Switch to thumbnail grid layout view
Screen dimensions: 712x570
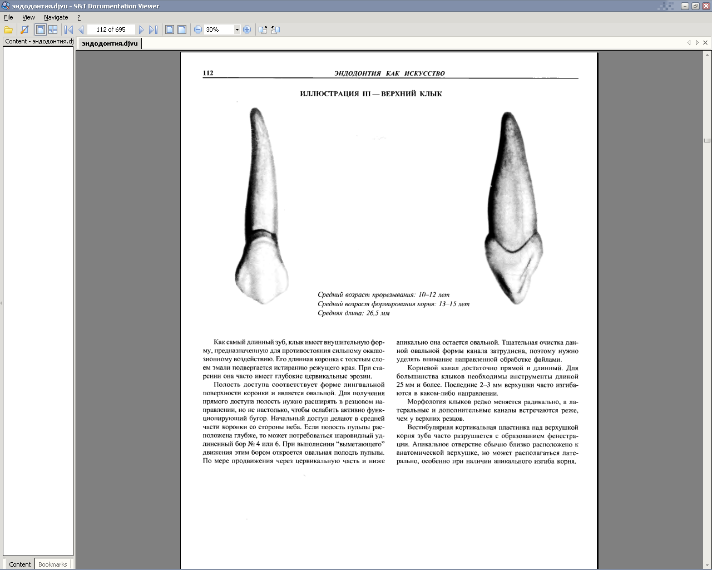point(53,30)
